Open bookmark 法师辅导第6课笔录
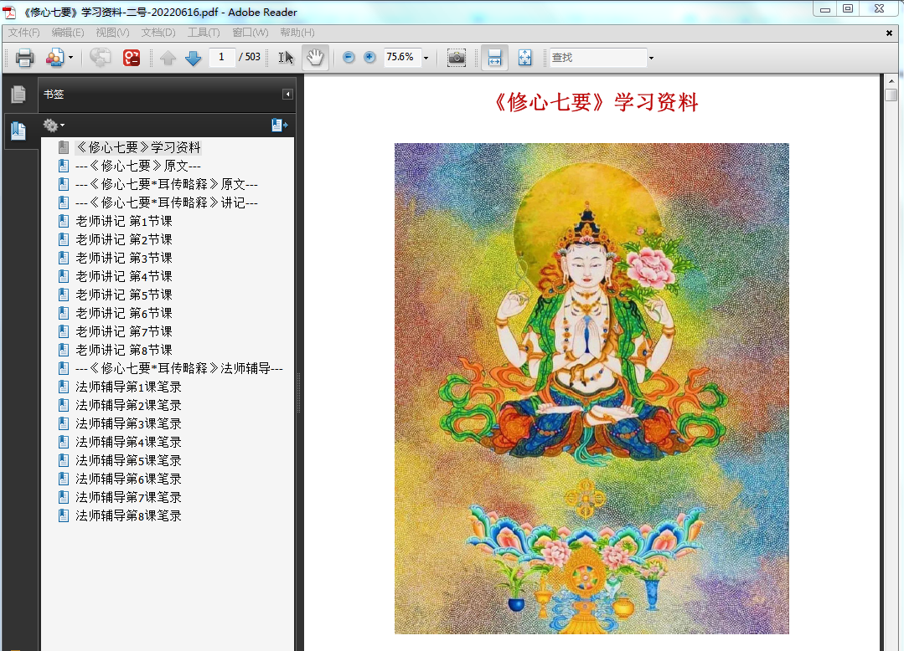Viewport: 904px width, 651px height. (x=128, y=479)
